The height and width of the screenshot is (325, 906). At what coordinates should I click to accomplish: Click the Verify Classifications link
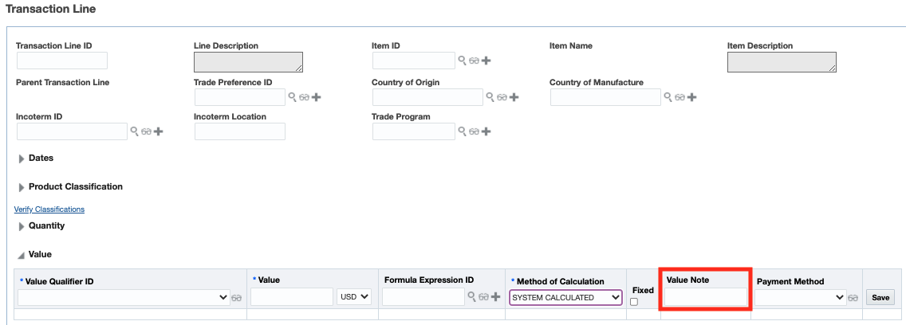coord(49,209)
